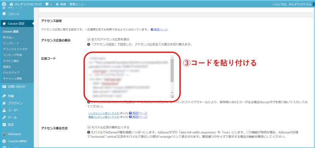Viewport: 315px width, 148px height.
Task: Click the WordPress logo icon
Action: pos(4,4)
